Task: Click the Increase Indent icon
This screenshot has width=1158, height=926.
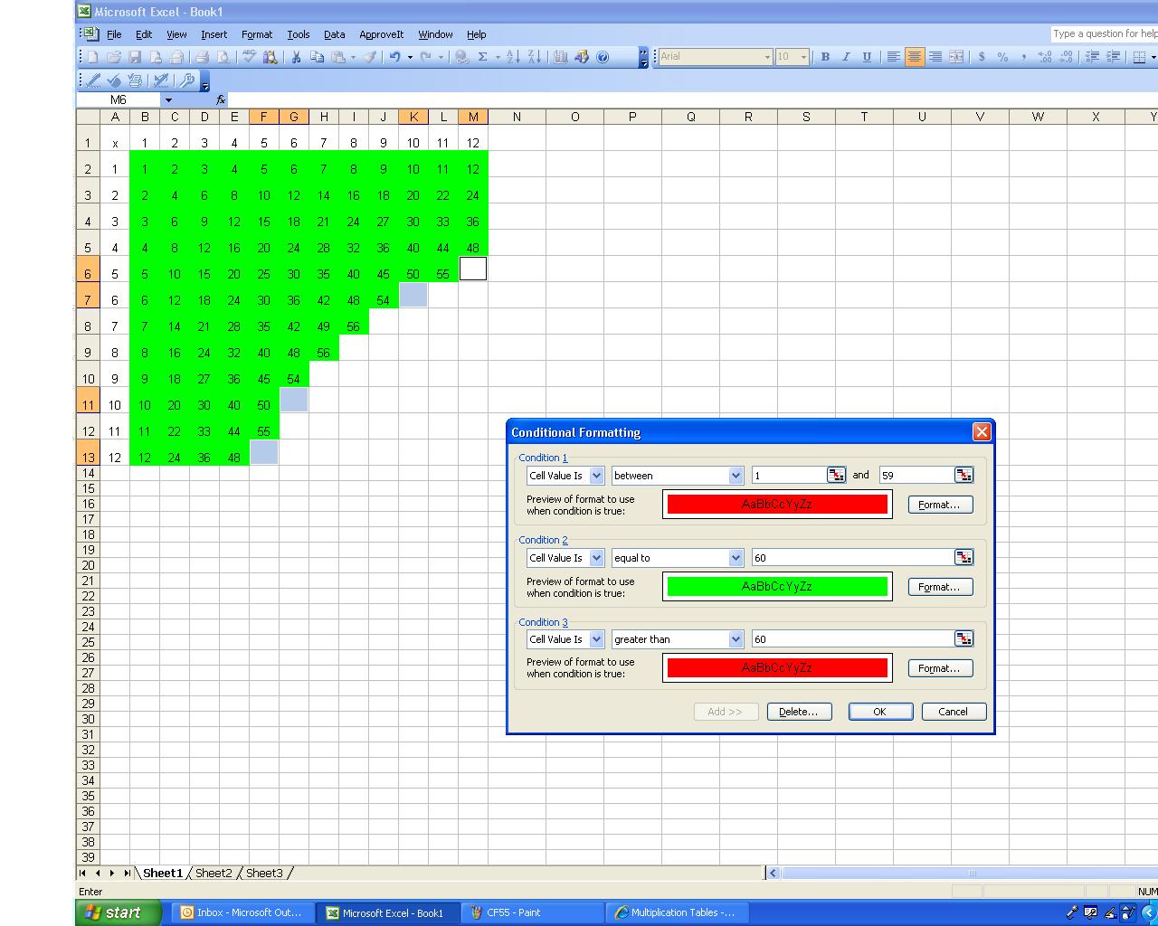Action: point(1114,57)
